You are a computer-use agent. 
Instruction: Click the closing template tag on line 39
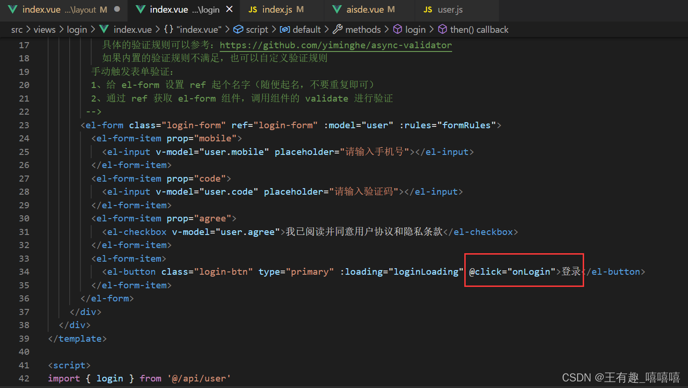point(77,339)
